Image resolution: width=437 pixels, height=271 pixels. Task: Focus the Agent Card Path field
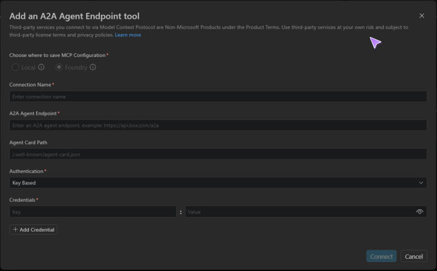[x=218, y=154]
